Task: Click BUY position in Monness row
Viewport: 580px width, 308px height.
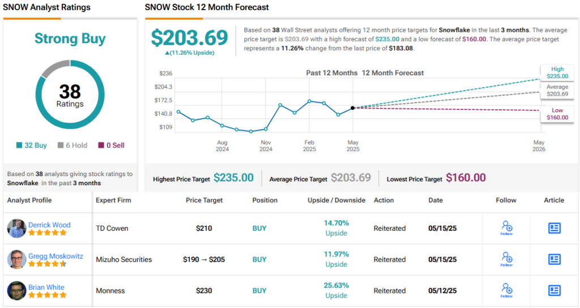Action: pyautogui.click(x=259, y=290)
